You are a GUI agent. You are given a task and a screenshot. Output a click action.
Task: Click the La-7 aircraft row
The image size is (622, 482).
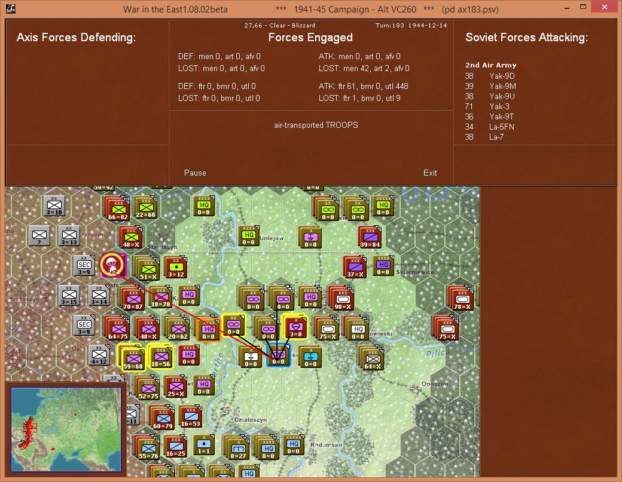click(484, 137)
